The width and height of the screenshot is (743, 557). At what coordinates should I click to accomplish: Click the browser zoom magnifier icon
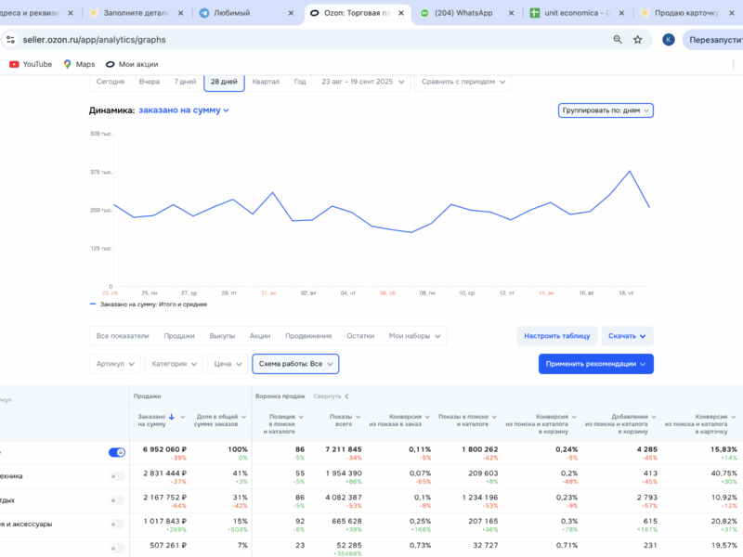click(x=619, y=40)
